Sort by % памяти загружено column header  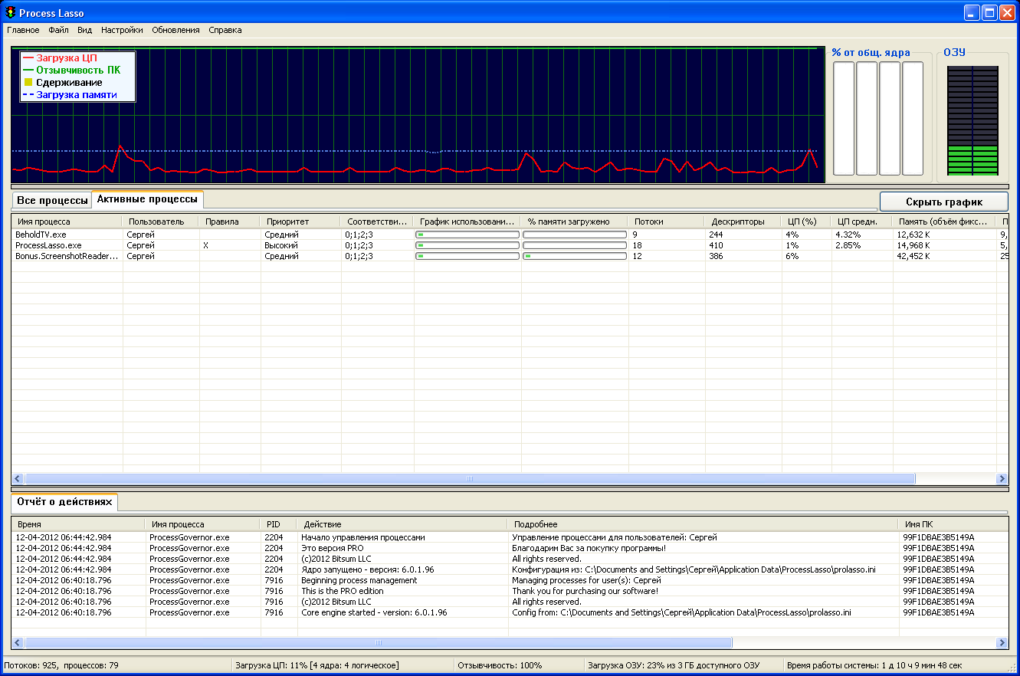(x=574, y=222)
